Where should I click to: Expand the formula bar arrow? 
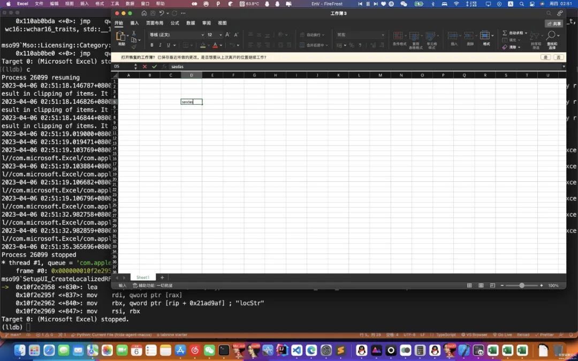tap(564, 67)
